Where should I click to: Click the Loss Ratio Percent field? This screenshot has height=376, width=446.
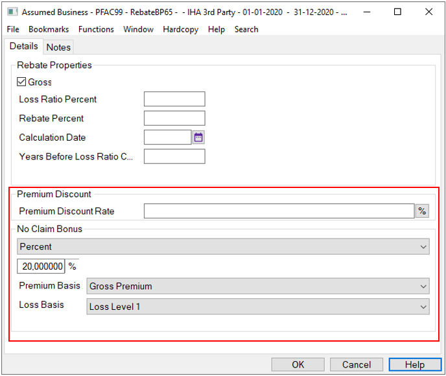pyautogui.click(x=174, y=99)
